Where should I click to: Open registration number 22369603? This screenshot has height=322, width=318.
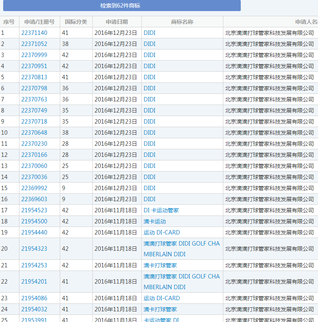pyautogui.click(x=34, y=199)
